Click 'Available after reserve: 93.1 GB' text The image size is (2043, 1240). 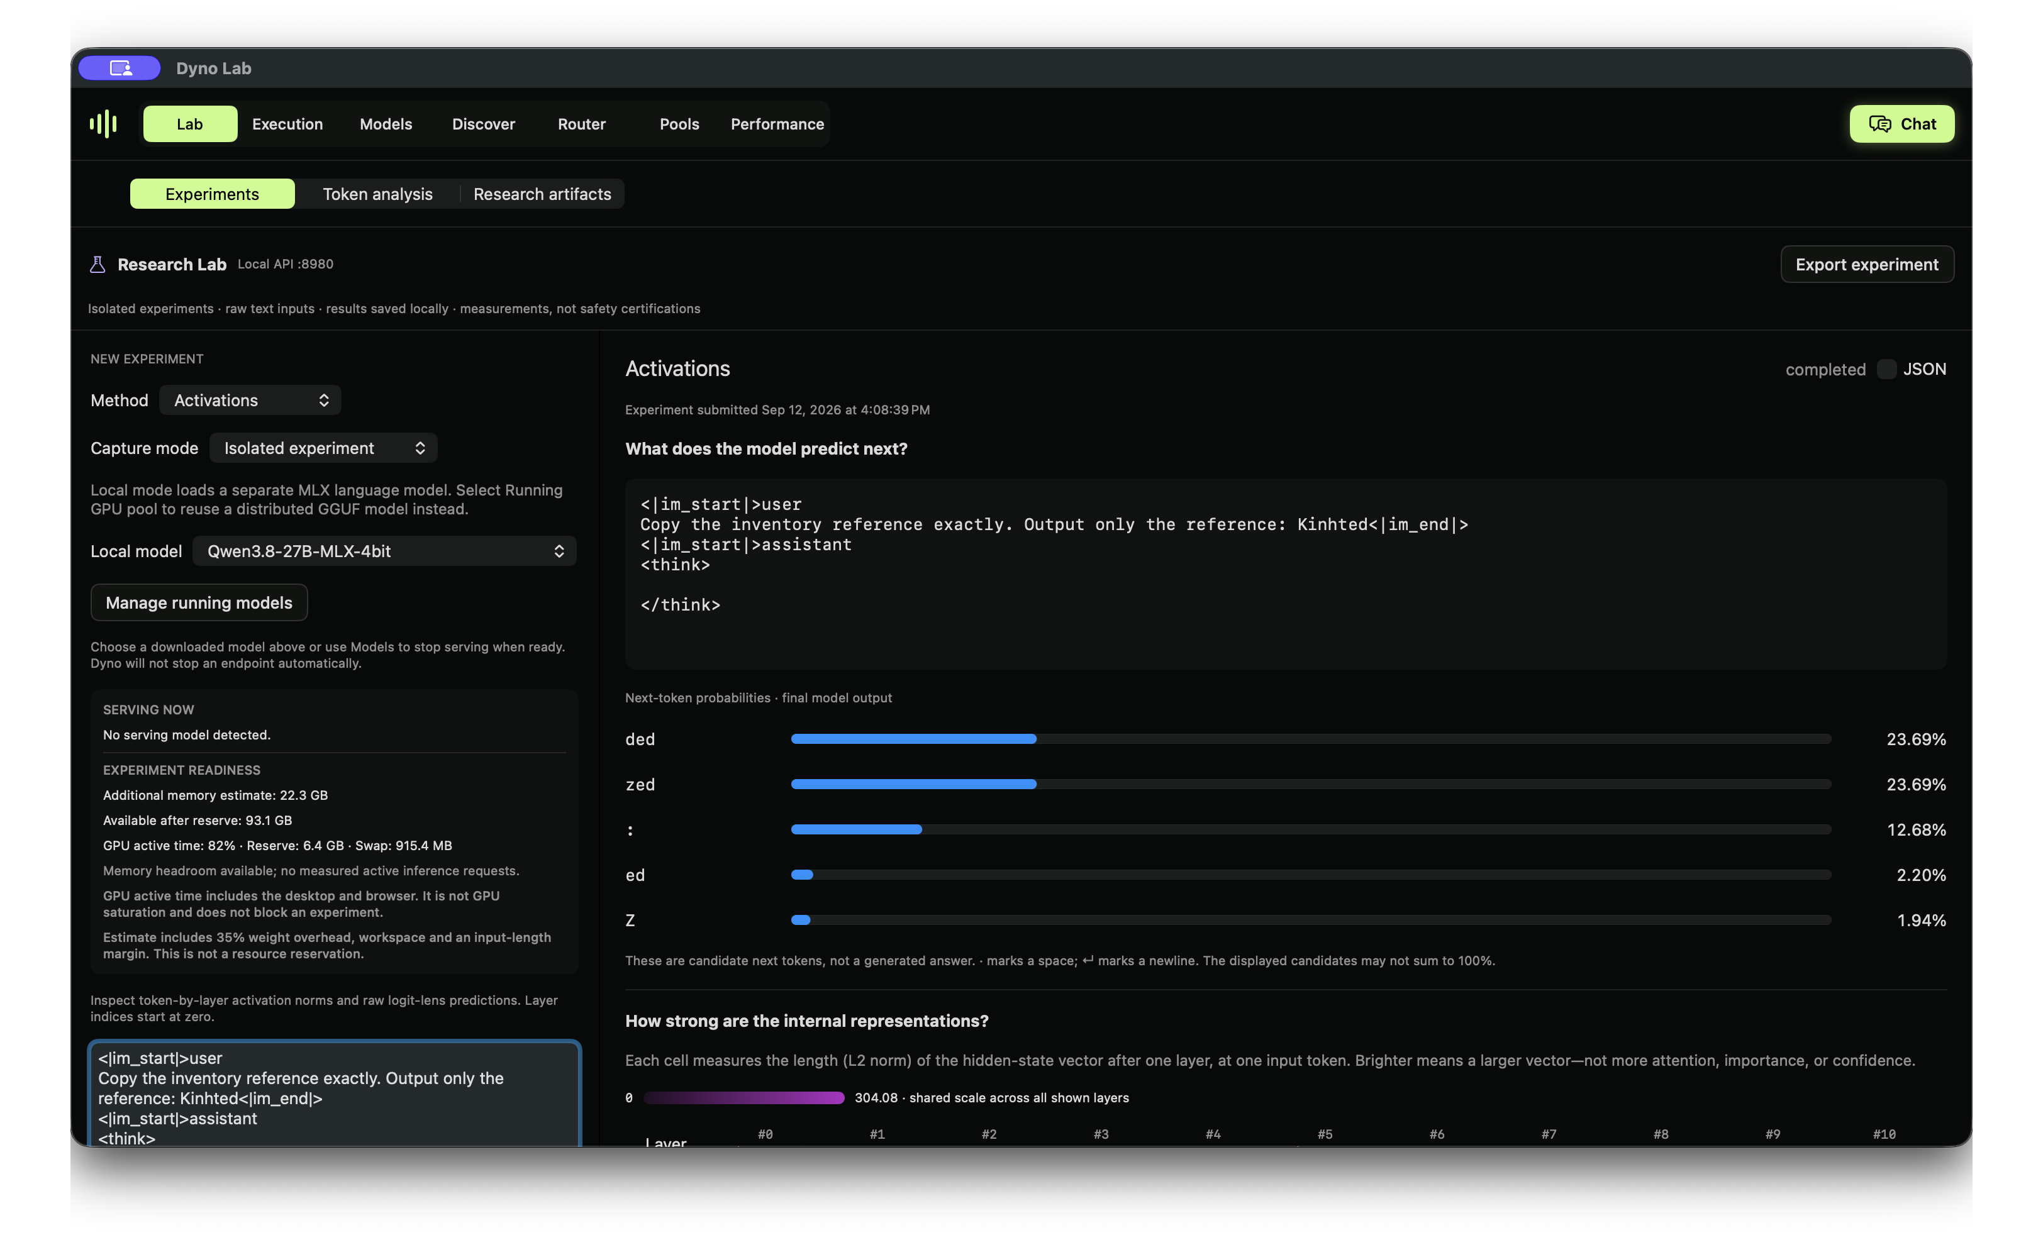pyautogui.click(x=198, y=820)
